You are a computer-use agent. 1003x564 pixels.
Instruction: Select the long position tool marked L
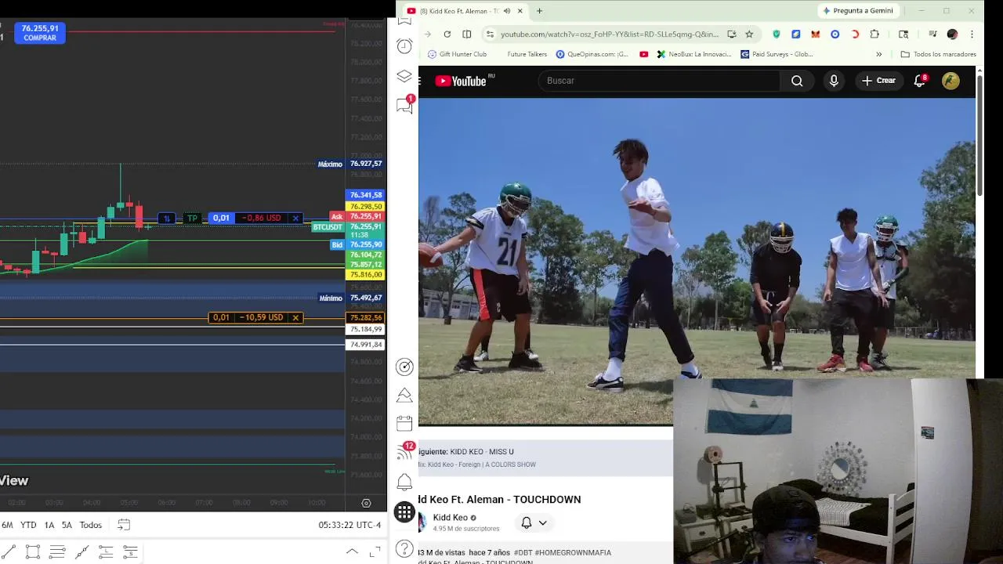106,552
